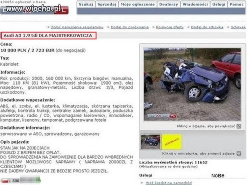This screenshot has height=185, width=247.
Task: Click the change photo icon by the thumbnails
Action: coord(239,153)
